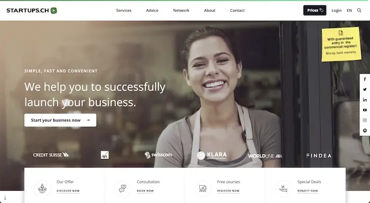Image resolution: width=370 pixels, height=203 pixels.
Task: Open the Instagram social icon
Action: (365, 121)
